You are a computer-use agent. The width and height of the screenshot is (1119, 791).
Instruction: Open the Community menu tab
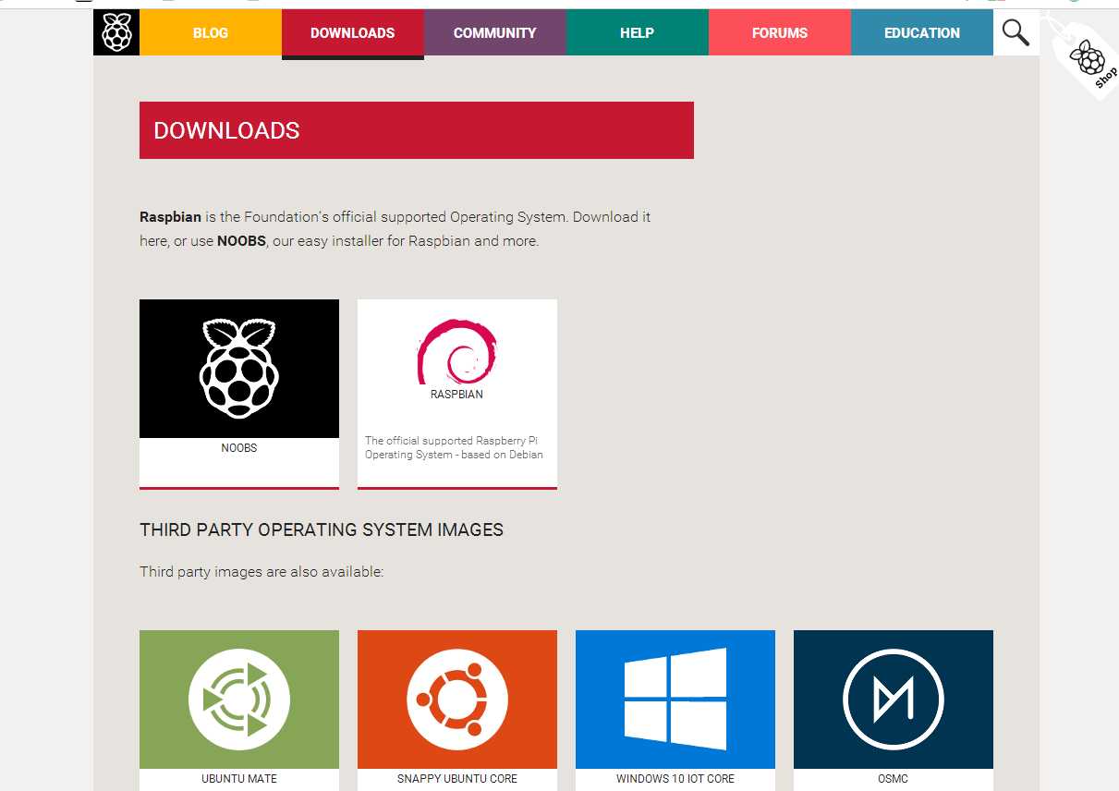pos(495,32)
